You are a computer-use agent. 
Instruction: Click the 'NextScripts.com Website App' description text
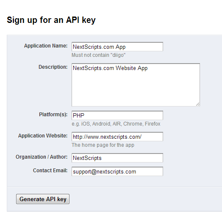(x=110, y=68)
